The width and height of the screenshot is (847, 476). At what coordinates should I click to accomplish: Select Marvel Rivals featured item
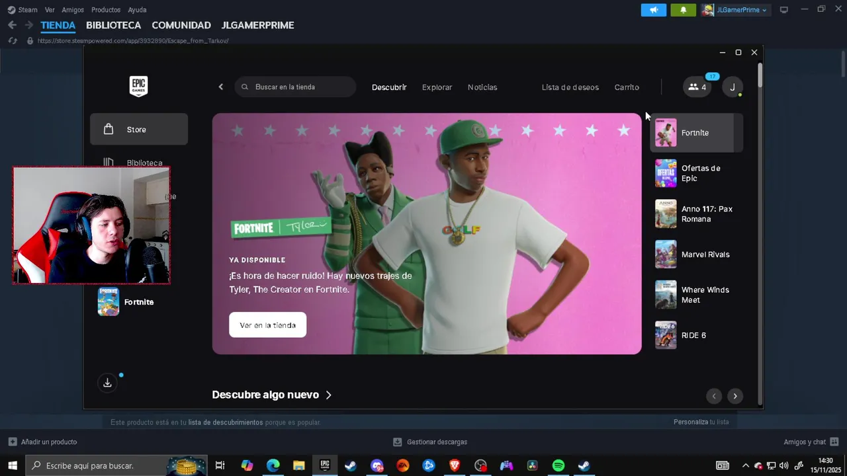697,254
